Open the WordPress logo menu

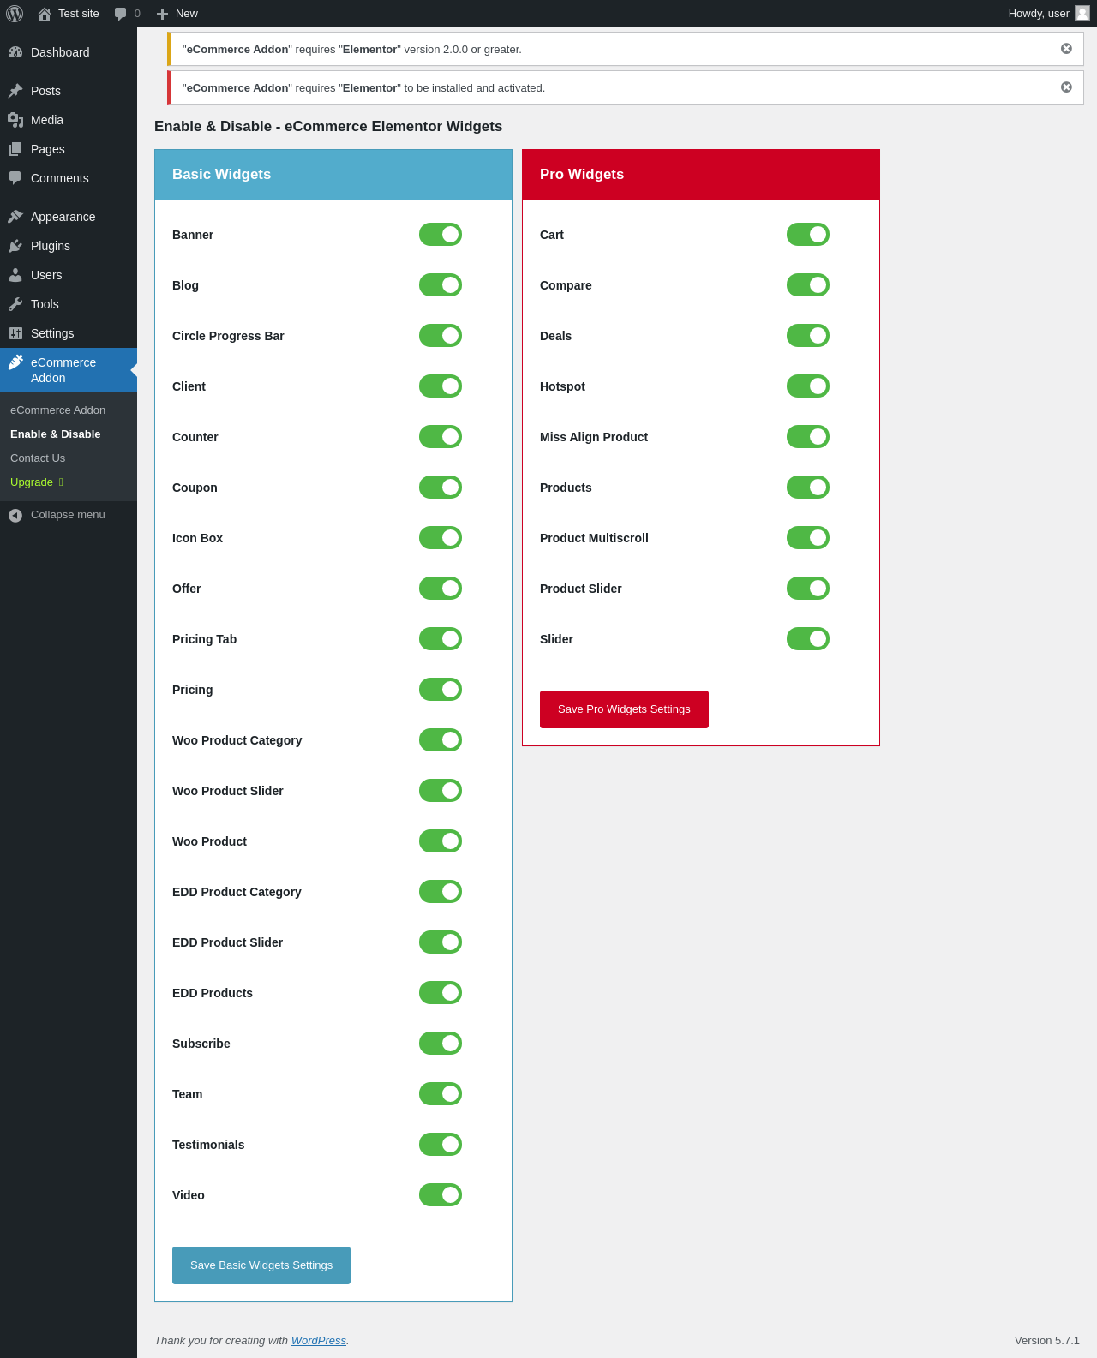click(x=15, y=14)
